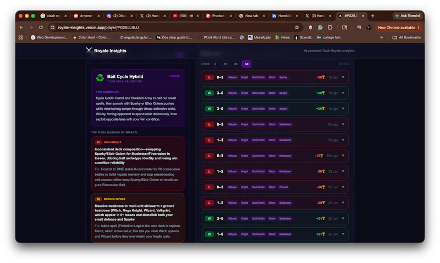Click New Chrome available update button
This screenshot has height=263, width=440.
pos(398,27)
